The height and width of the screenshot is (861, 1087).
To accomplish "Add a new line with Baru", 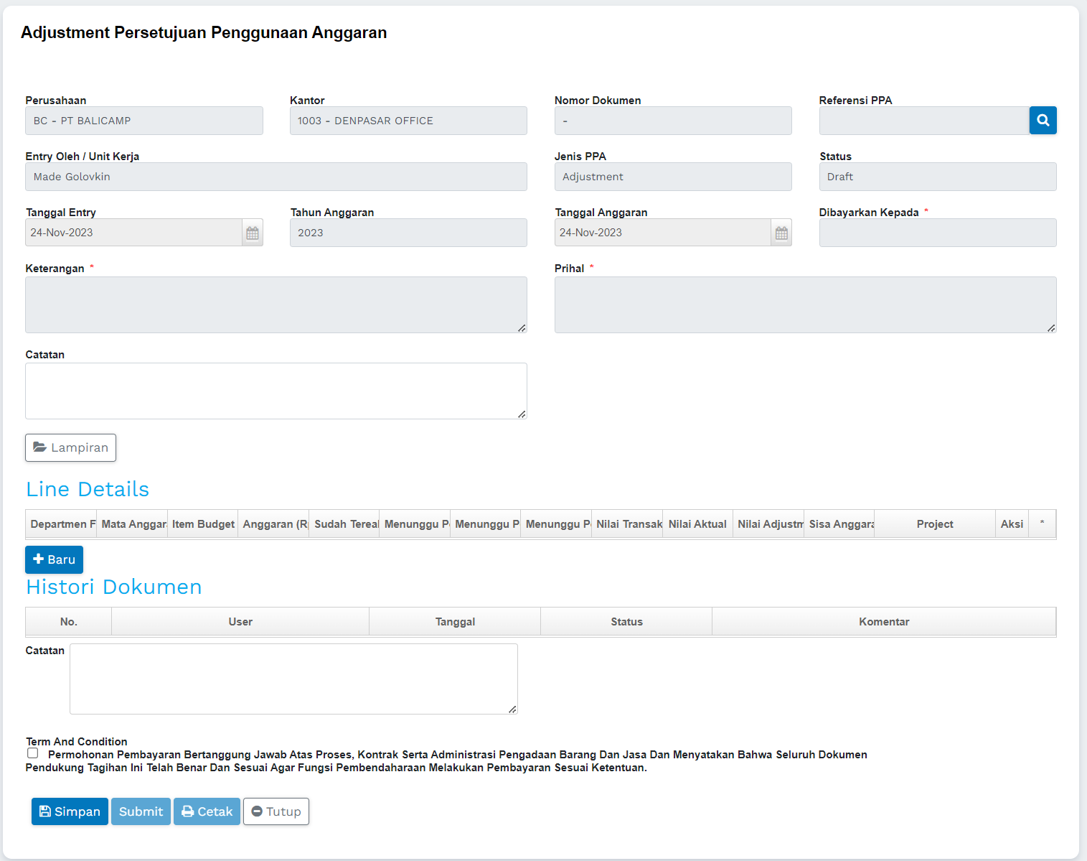I will click(54, 559).
